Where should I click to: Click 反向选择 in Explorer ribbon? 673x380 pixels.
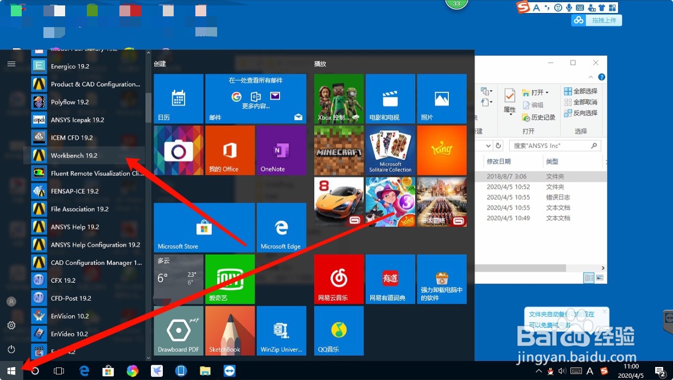tap(581, 113)
